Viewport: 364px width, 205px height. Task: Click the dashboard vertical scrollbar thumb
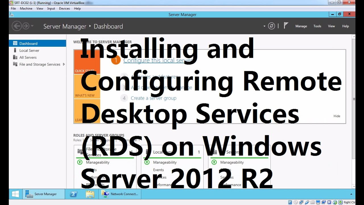click(354, 99)
